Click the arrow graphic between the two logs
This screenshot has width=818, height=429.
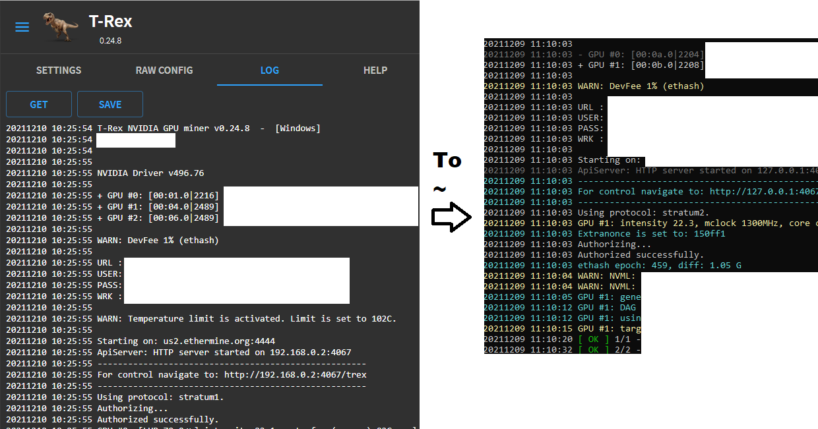point(453,217)
